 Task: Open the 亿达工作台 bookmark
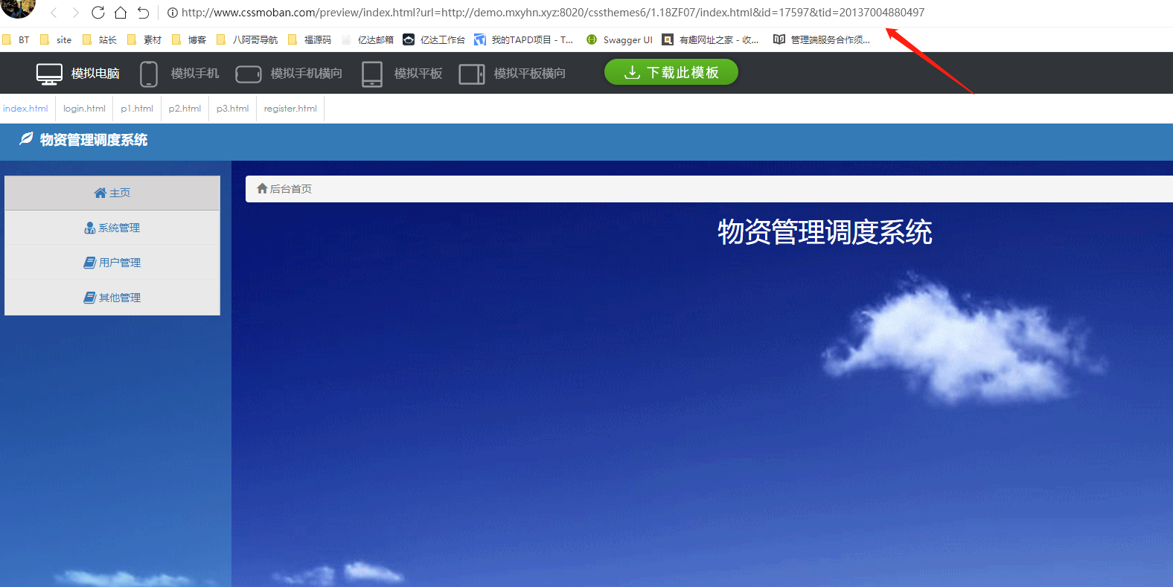[434, 40]
